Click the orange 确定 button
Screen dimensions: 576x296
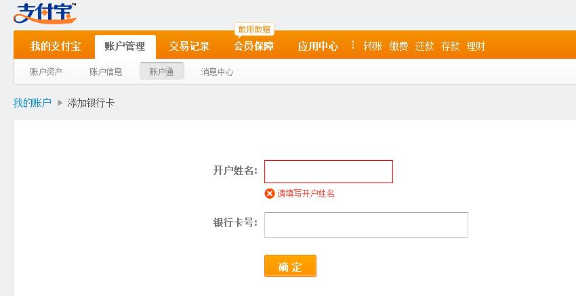(290, 266)
